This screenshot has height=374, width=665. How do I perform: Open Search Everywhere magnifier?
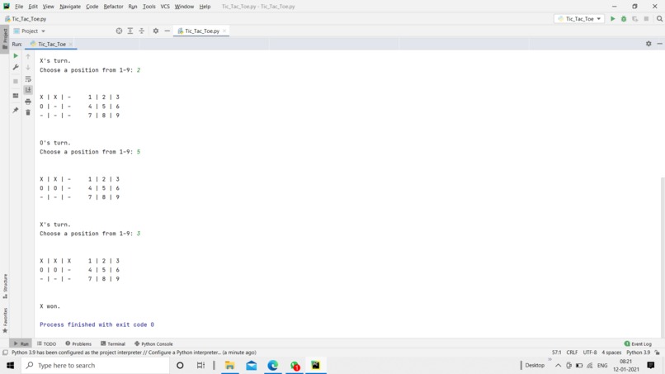coord(659,19)
